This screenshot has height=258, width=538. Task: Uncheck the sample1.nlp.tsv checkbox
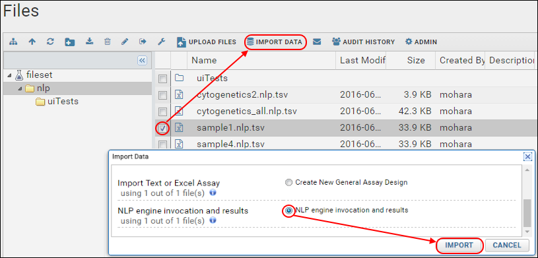162,128
